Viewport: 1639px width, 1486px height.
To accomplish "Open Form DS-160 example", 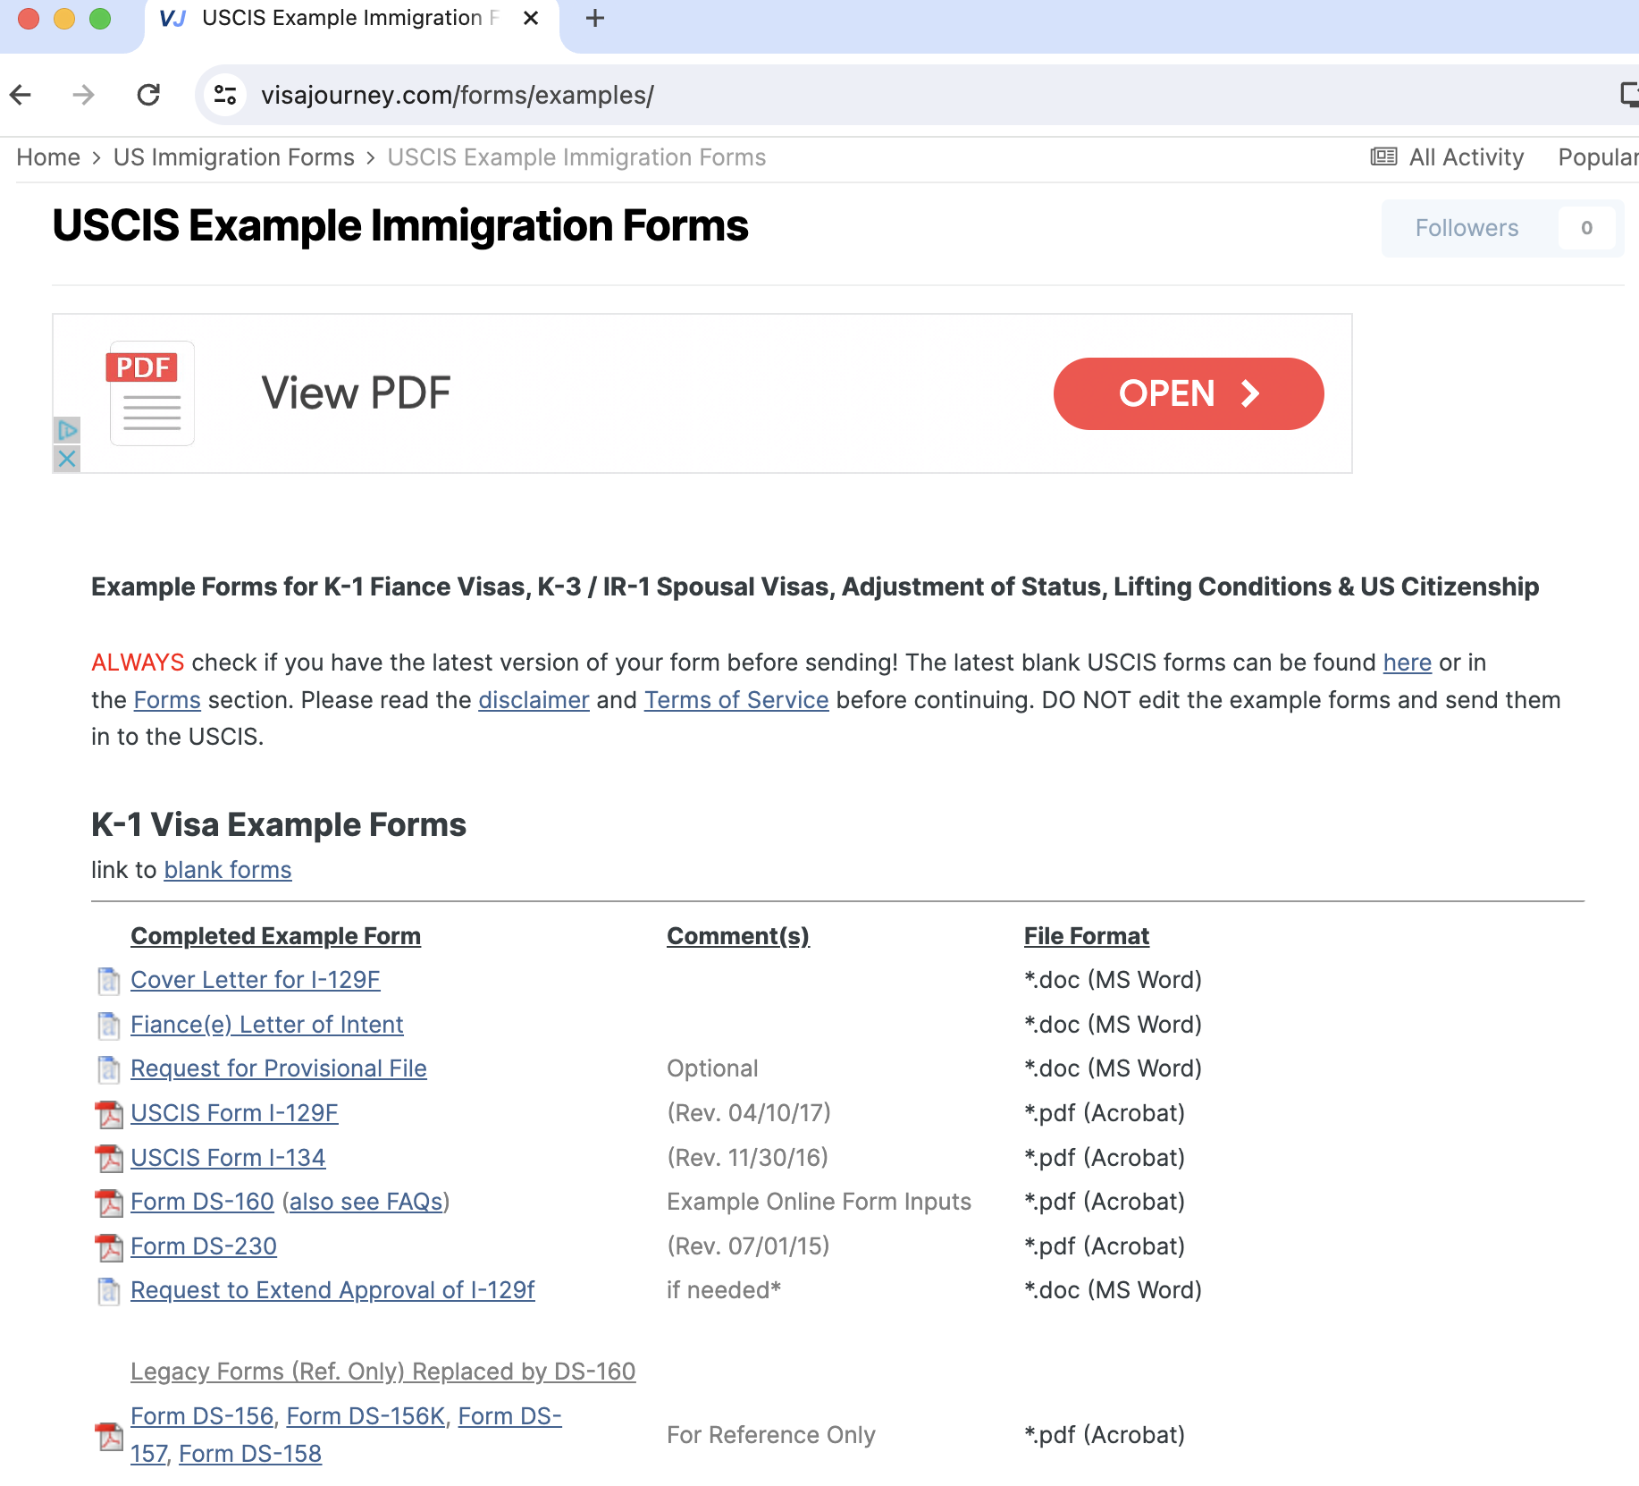I will point(202,1202).
